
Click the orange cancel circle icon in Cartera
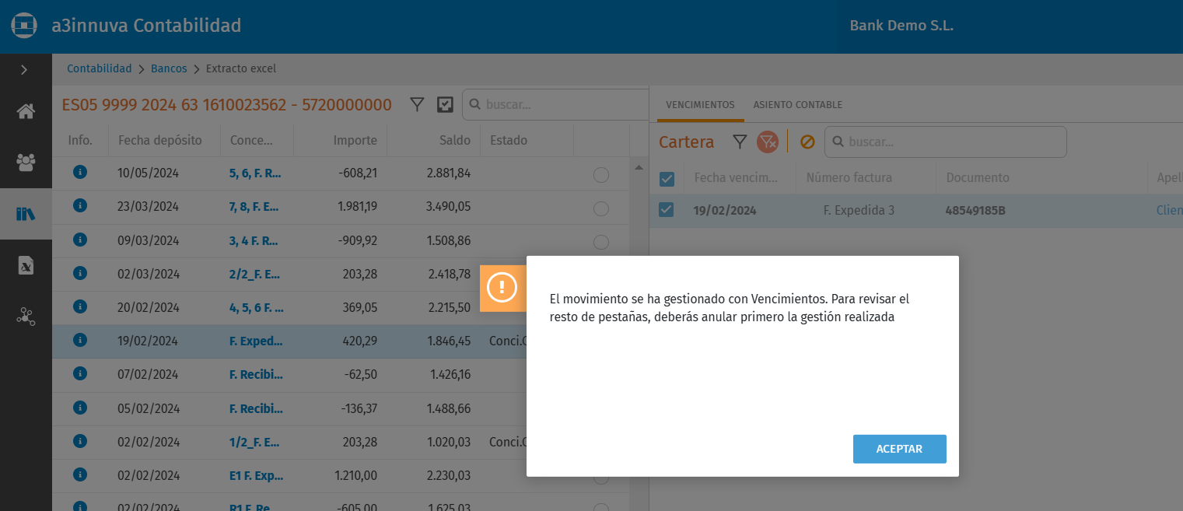807,142
